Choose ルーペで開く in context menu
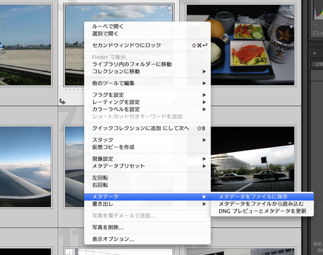Screen dimensions: 323x255 (147, 26)
